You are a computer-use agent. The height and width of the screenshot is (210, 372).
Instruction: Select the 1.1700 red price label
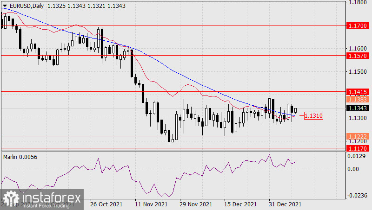point(357,26)
